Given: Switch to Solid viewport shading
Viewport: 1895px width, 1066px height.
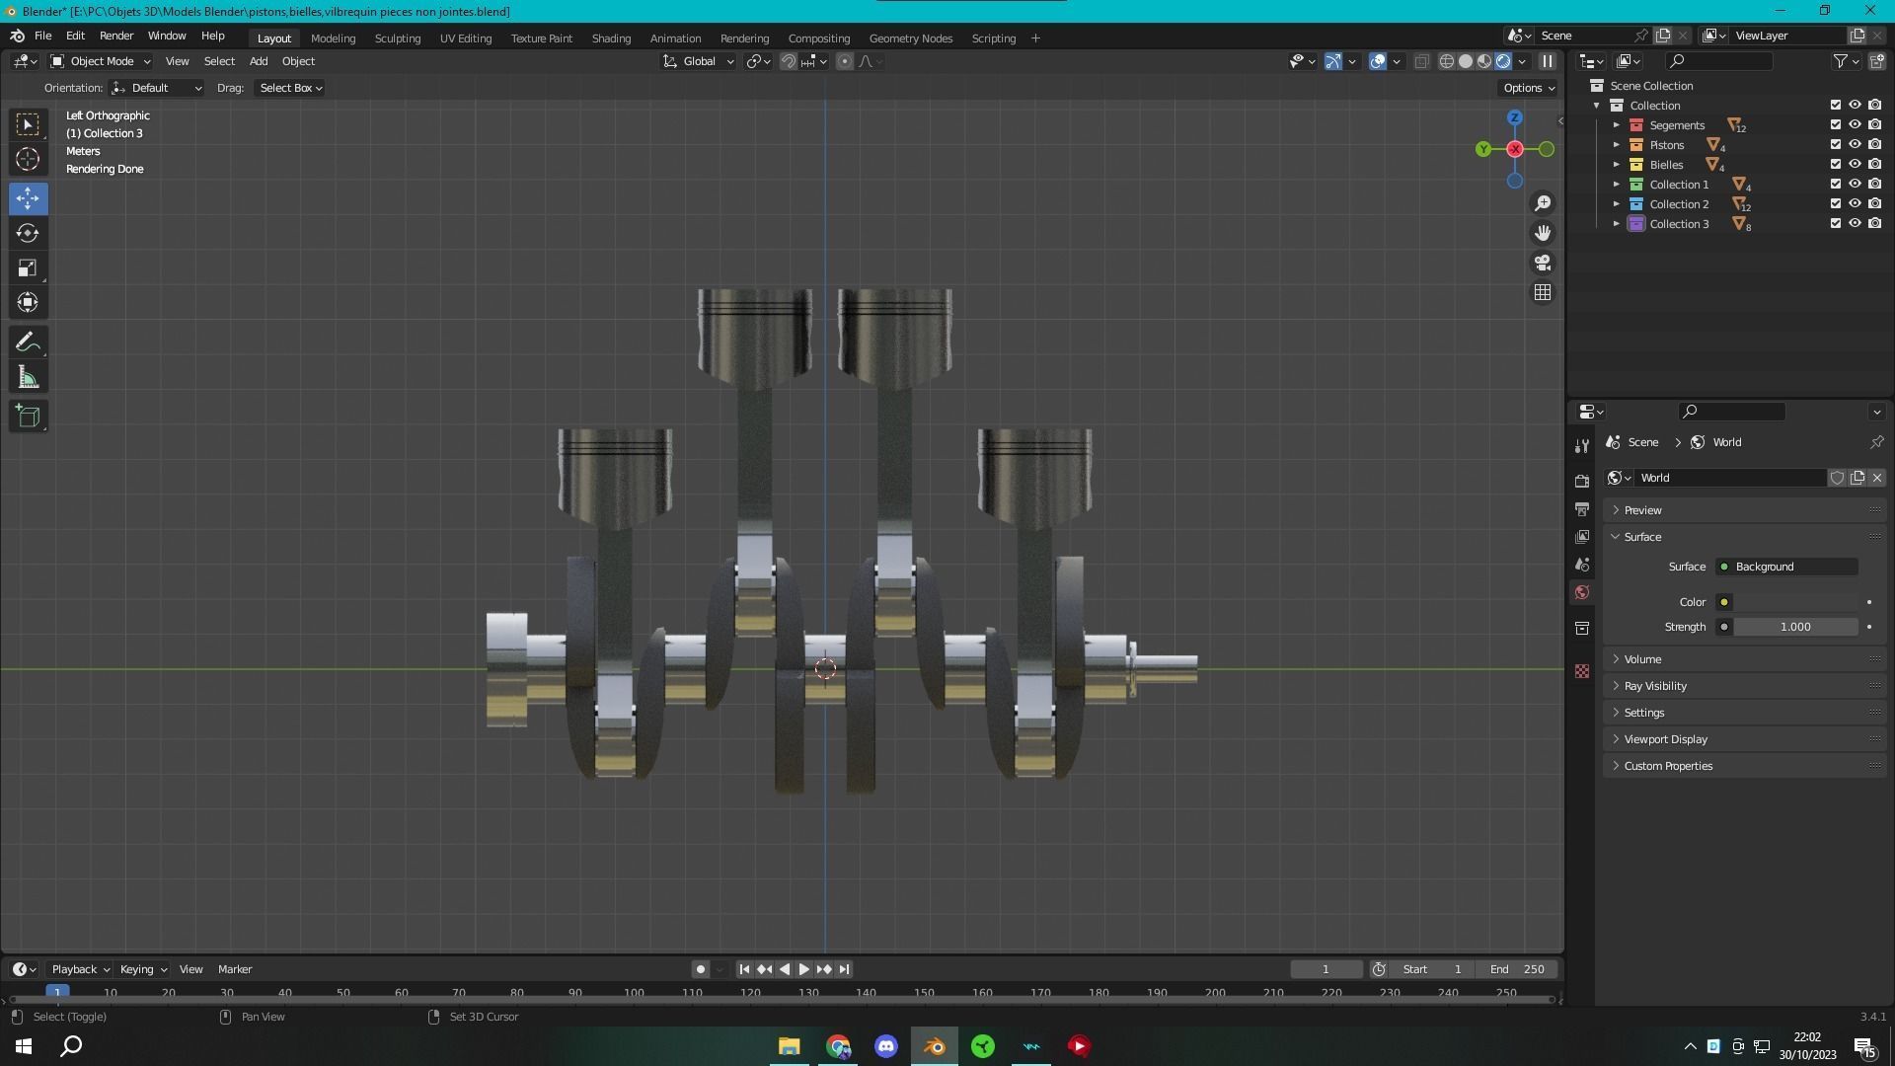Looking at the screenshot, I should click(x=1466, y=61).
